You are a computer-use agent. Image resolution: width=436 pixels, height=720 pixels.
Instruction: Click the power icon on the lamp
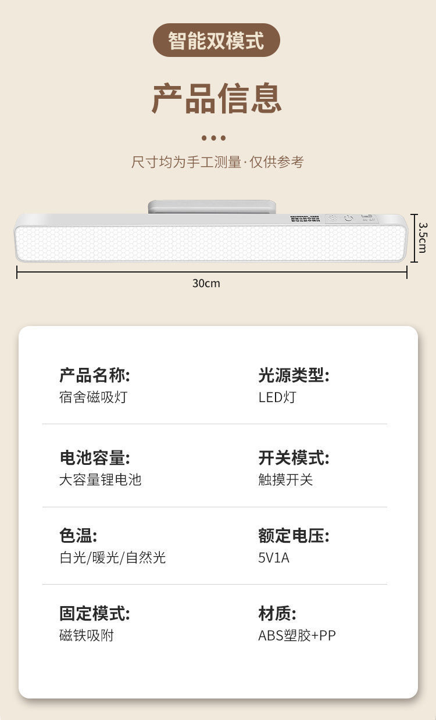pos(348,218)
